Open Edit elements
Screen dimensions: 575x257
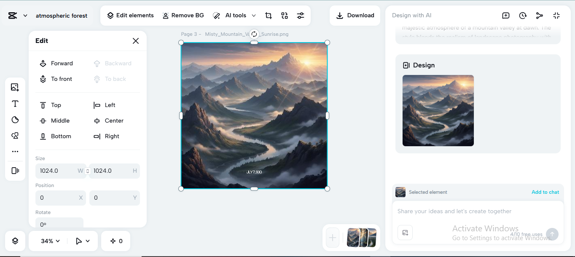click(130, 16)
